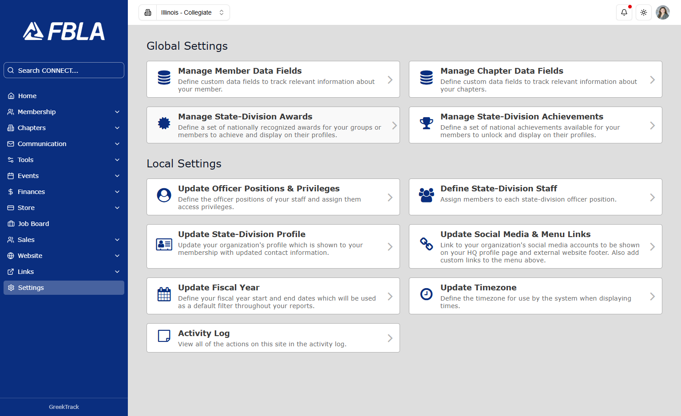
Task: Expand the Finances sidebar menu
Action: (x=64, y=192)
